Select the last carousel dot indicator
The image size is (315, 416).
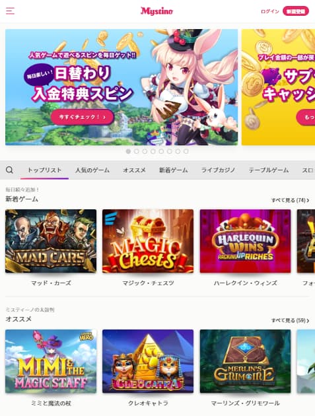point(186,151)
